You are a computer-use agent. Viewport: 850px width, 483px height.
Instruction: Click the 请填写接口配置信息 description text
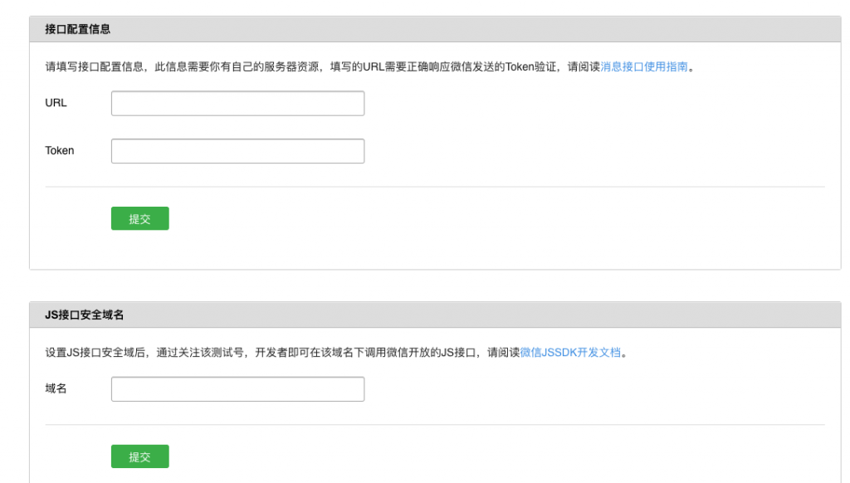tap(369, 66)
